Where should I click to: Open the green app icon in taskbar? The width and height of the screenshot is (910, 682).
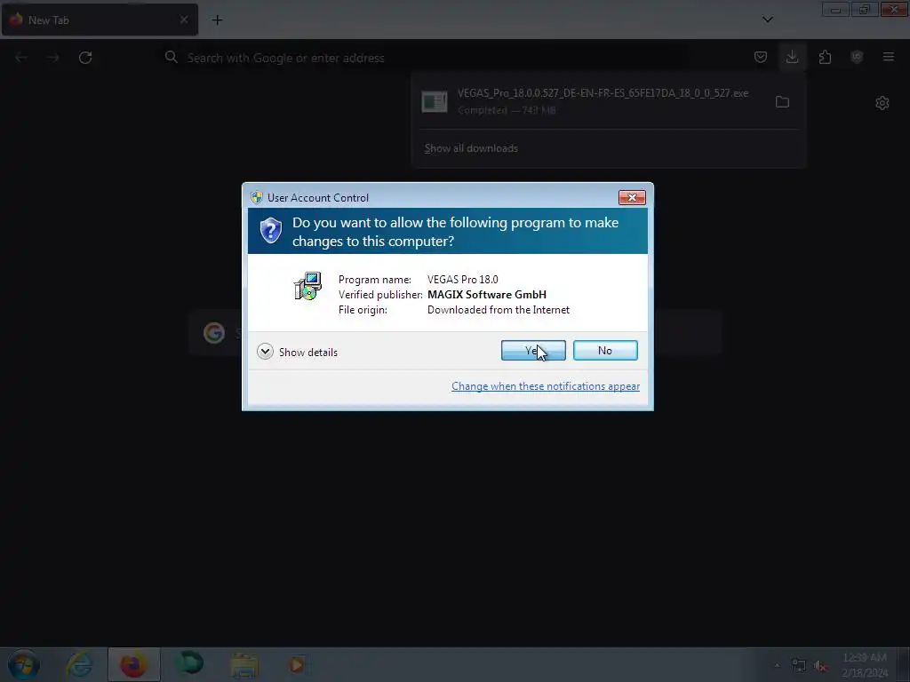pos(188,664)
